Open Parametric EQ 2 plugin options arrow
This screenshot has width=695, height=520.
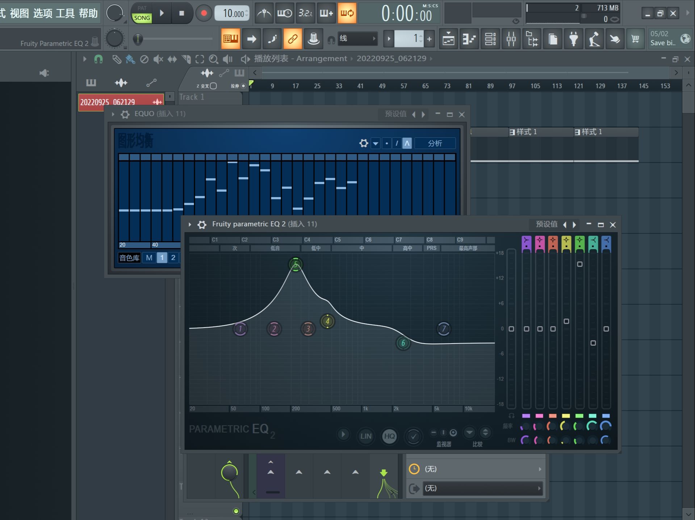click(190, 225)
